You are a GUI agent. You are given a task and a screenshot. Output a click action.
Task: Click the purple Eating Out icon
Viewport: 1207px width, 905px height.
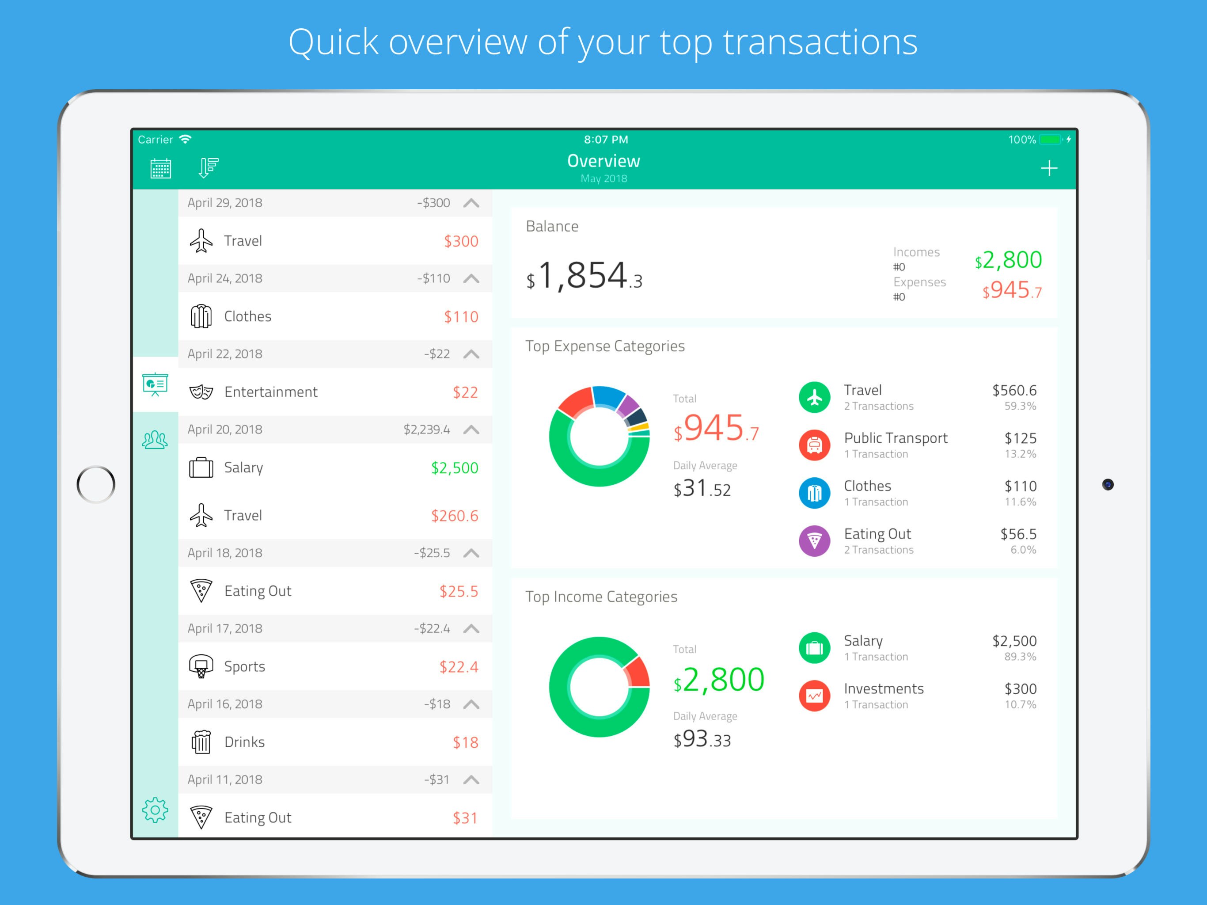point(814,540)
